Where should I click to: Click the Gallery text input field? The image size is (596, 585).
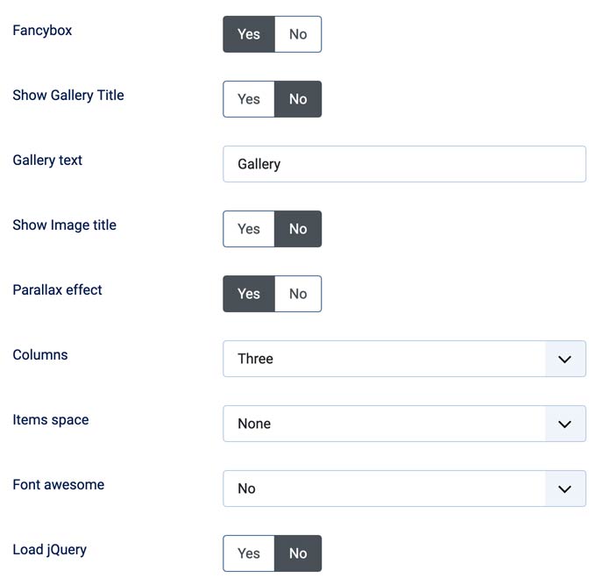tap(404, 164)
